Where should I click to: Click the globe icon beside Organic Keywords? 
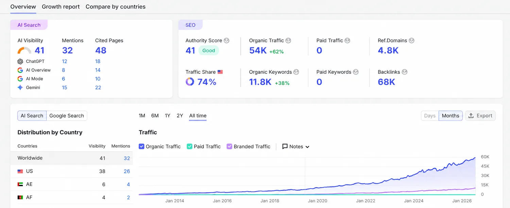(296, 72)
